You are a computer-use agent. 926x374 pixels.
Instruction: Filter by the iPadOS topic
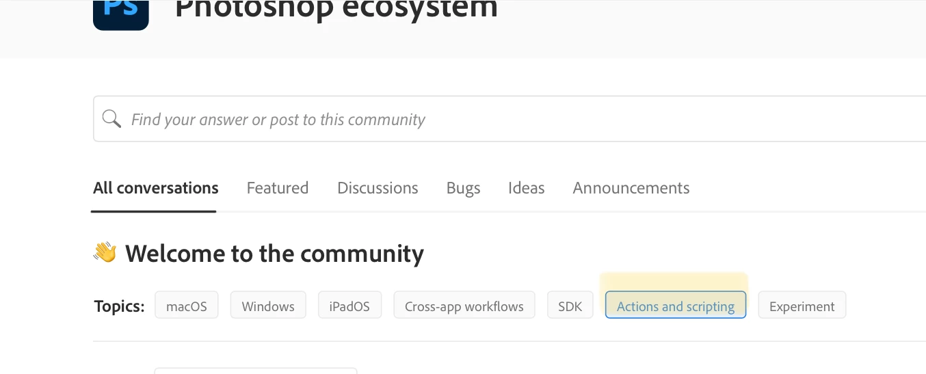(349, 306)
